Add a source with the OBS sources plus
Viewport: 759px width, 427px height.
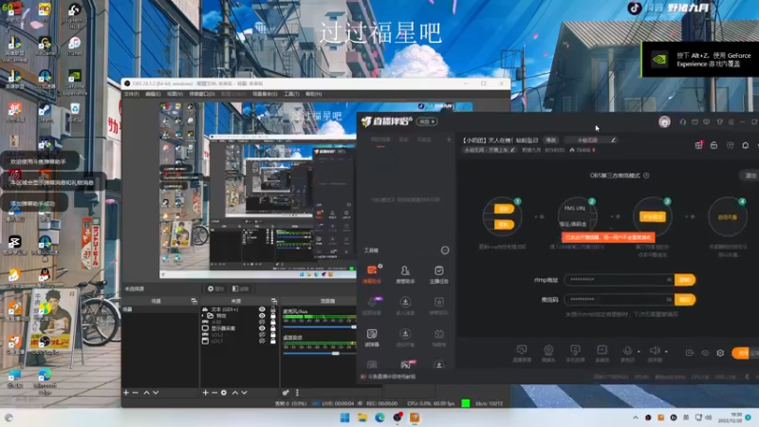click(x=205, y=393)
